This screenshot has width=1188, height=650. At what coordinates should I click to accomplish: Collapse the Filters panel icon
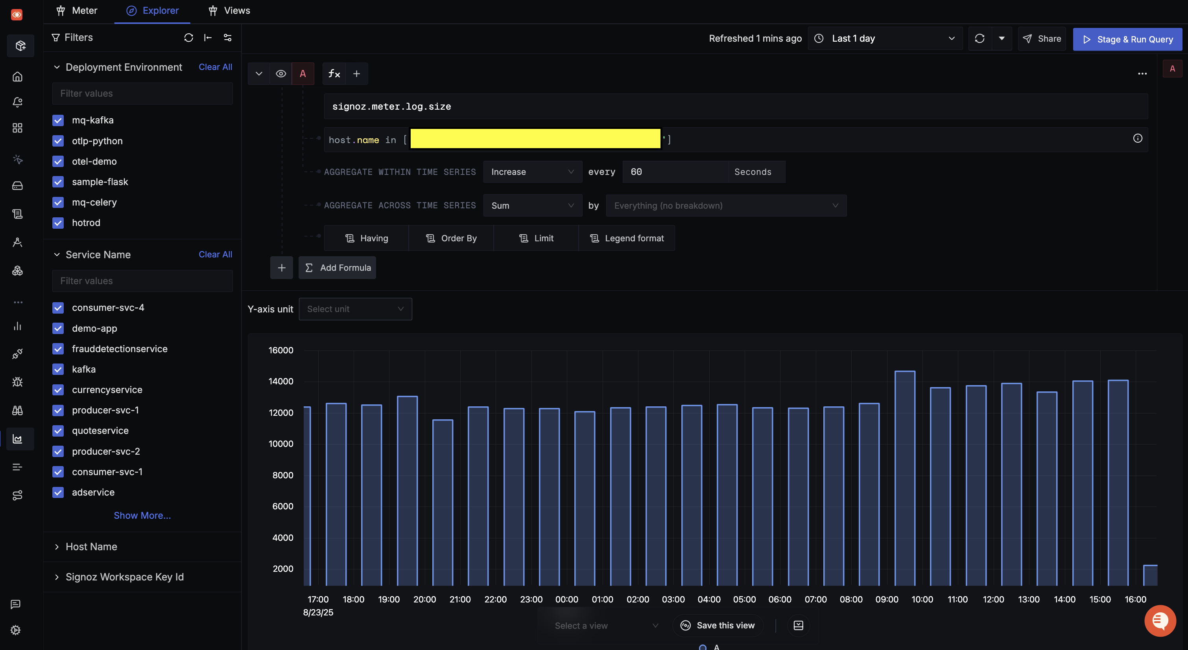pos(208,38)
